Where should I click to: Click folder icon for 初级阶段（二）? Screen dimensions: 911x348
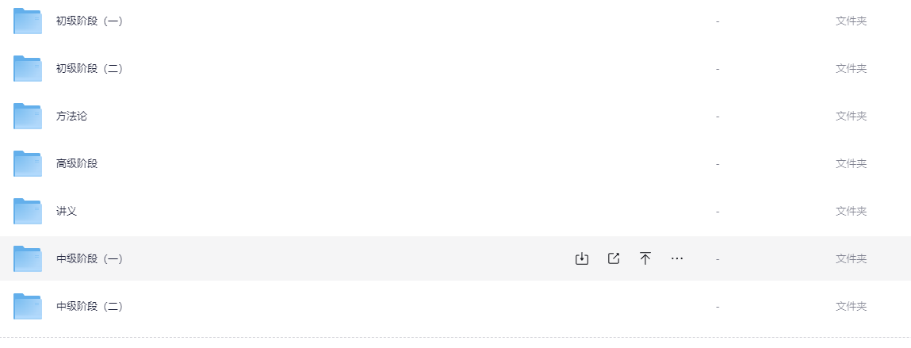pos(28,68)
